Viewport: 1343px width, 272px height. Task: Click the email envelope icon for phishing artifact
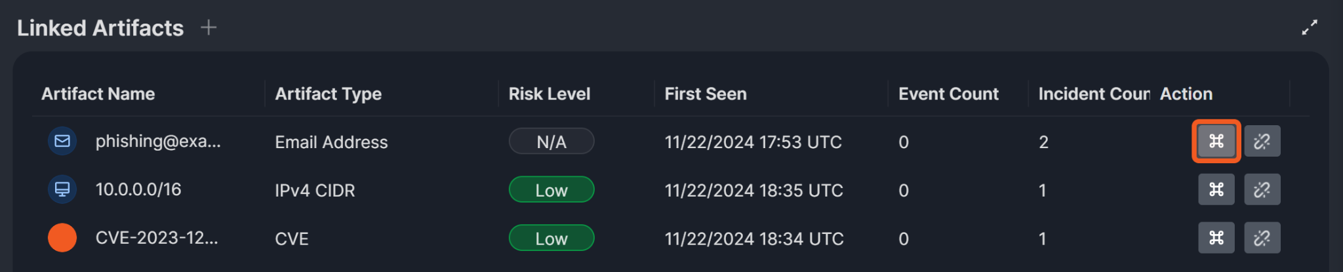(x=62, y=142)
